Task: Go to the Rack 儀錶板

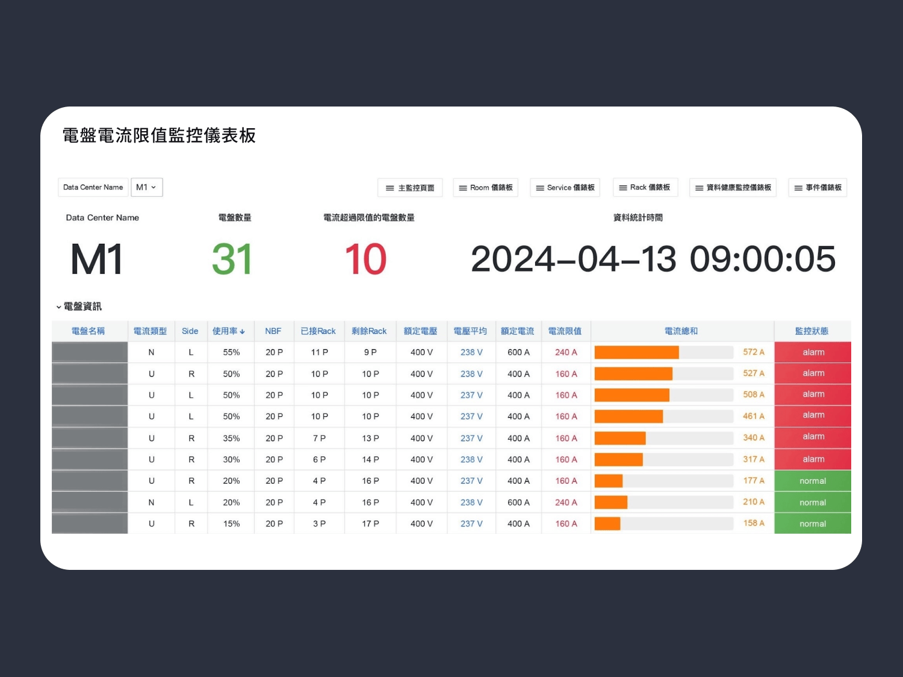Action: point(645,188)
